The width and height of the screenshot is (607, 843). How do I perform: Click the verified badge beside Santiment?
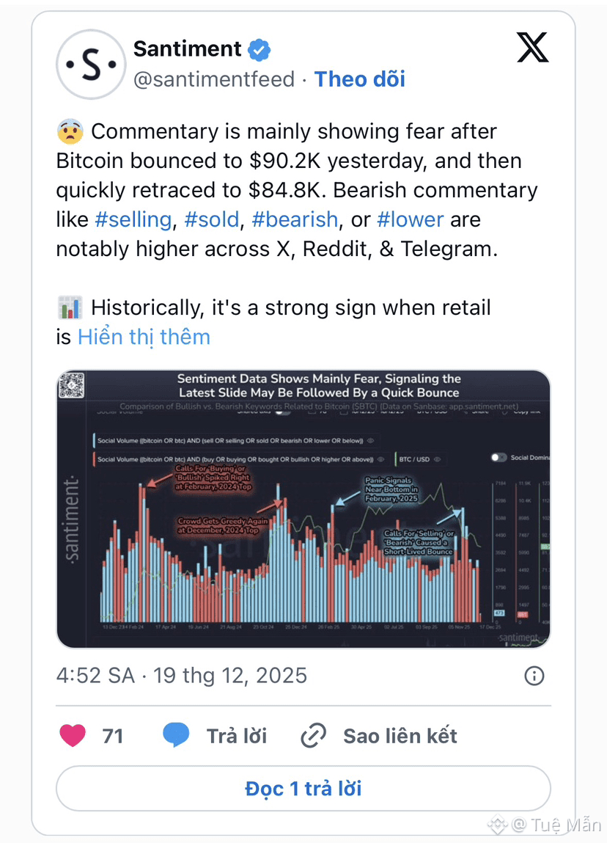[259, 50]
